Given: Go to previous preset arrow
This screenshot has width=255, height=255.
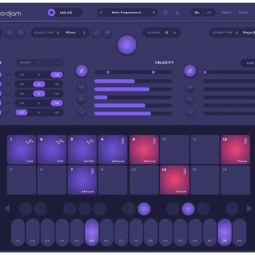Looking at the screenshot, I should point(101,13).
